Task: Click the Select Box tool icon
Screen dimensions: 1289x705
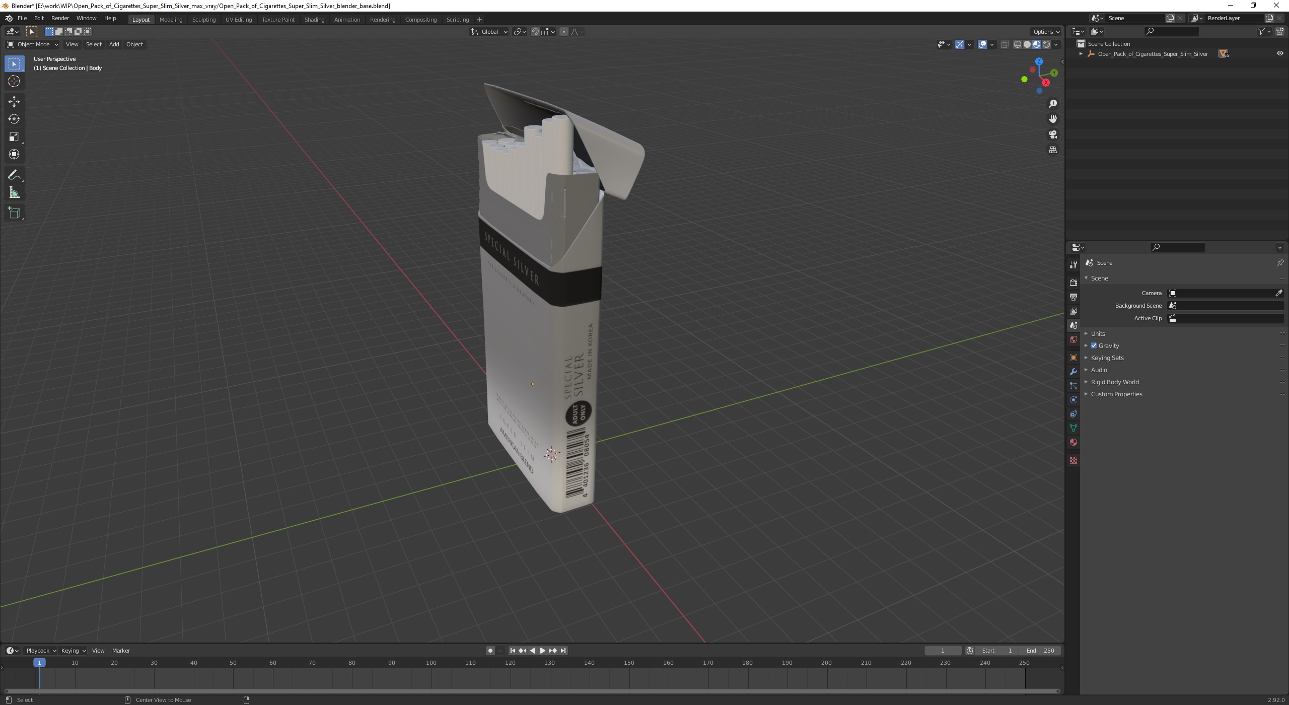Action: click(x=14, y=64)
